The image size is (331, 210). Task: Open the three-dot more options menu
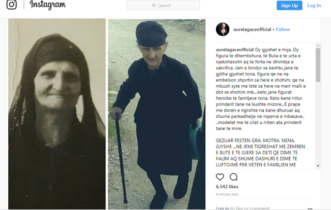coord(310,208)
